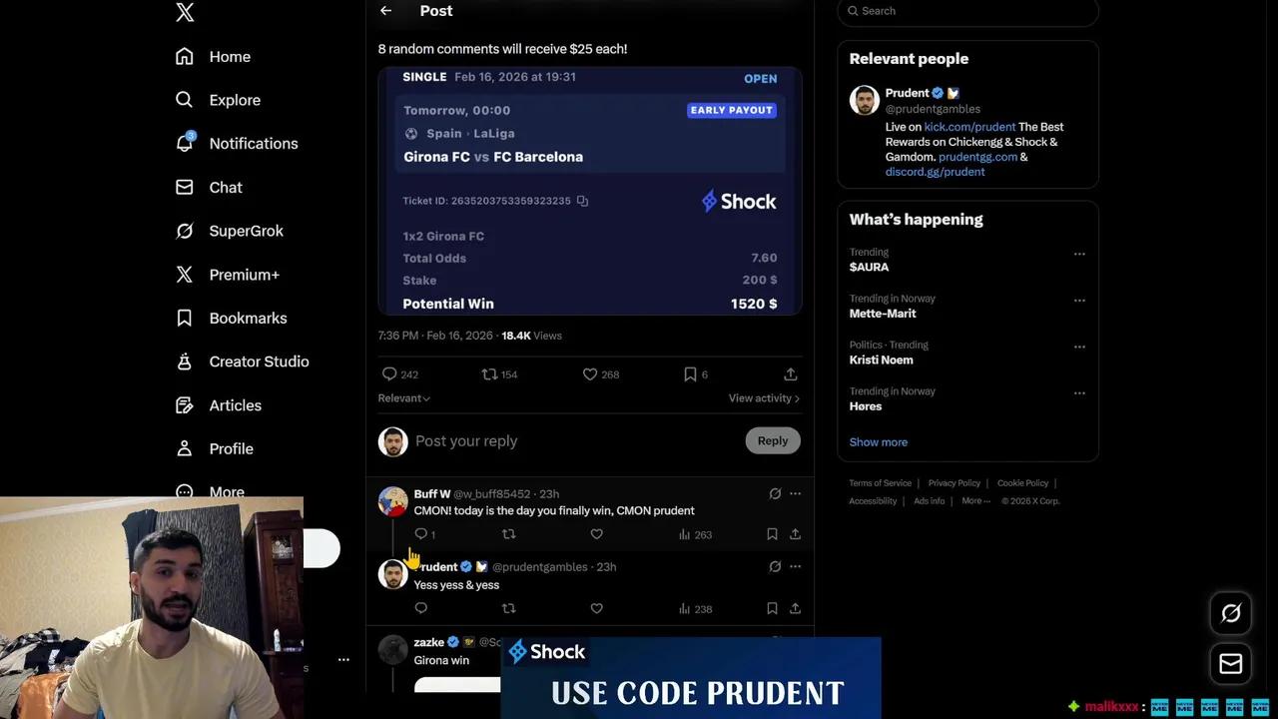Share the main post via share icon
The height and width of the screenshot is (719, 1278).
pyautogui.click(x=790, y=374)
